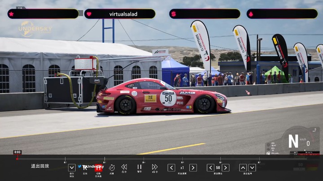Click the 'x1' playback speed value
This screenshot has width=323, height=181.
tap(182, 168)
